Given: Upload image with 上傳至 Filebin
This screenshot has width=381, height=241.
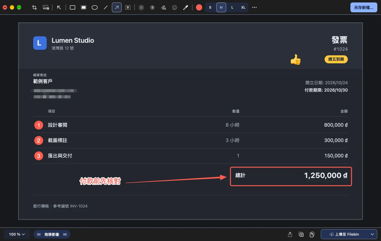Looking at the screenshot, I should pyautogui.click(x=344, y=234).
